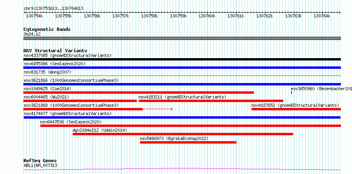Viewport: 352px width, 174px height.
Task: Click the 9q34.12 band label
Action: [x=32, y=34]
